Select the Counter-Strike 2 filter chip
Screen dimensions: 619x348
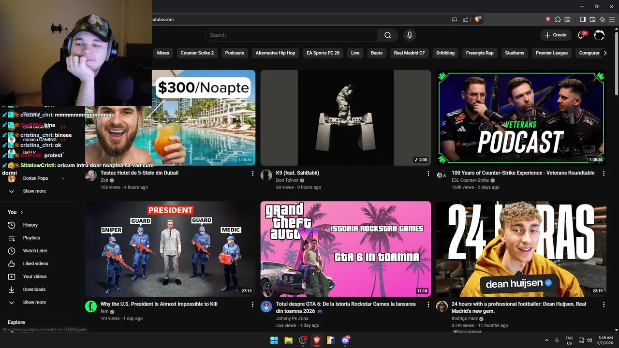[x=197, y=53]
